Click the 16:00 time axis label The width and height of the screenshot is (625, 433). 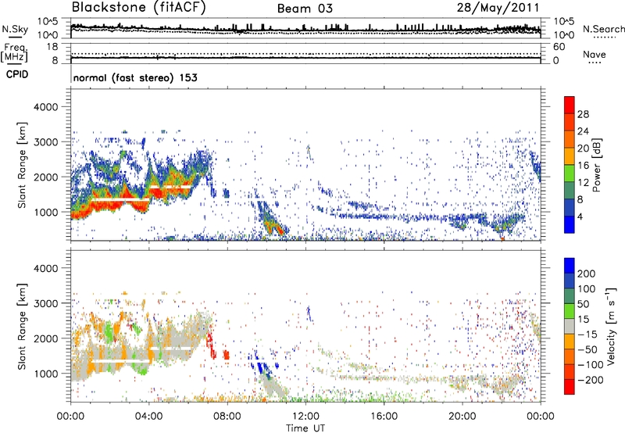384,417
